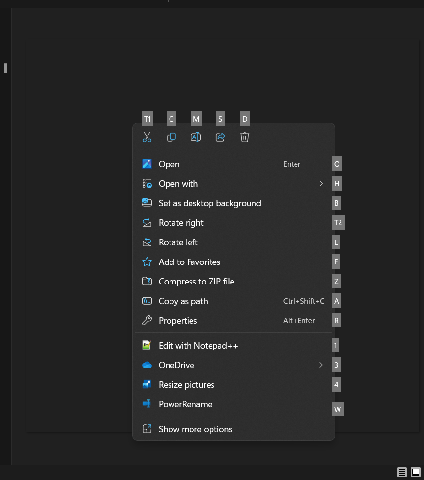Click the star icon beside Add to Favorites
424x480 pixels.
click(147, 262)
